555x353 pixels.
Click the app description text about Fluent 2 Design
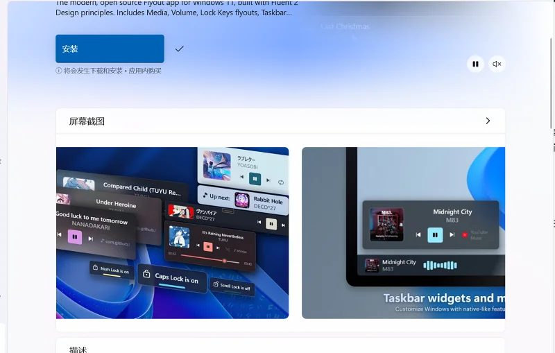[177, 8]
